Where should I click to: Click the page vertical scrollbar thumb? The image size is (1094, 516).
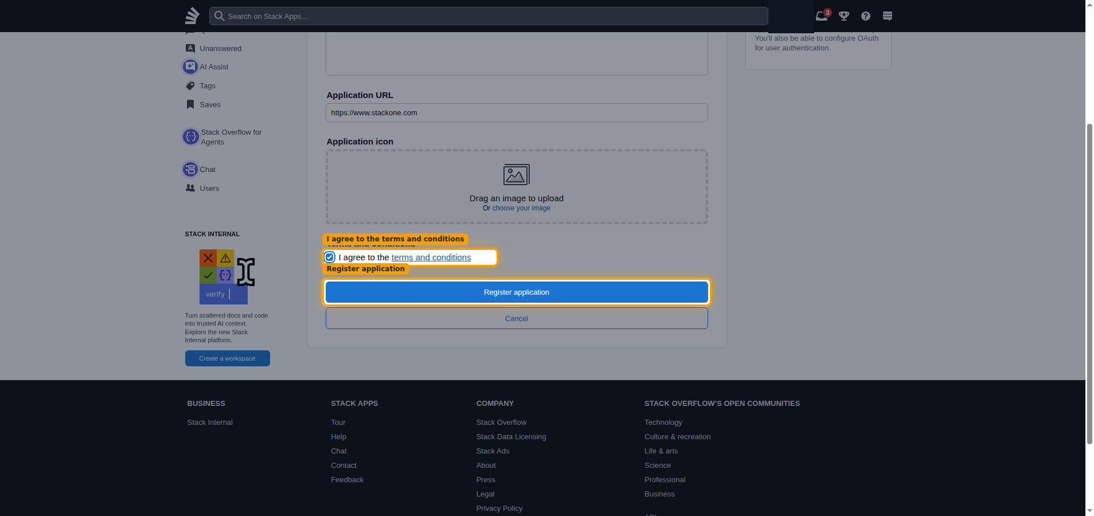pos(1089,284)
